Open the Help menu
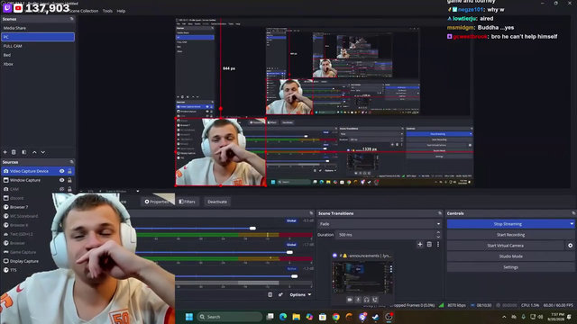 [121, 11]
